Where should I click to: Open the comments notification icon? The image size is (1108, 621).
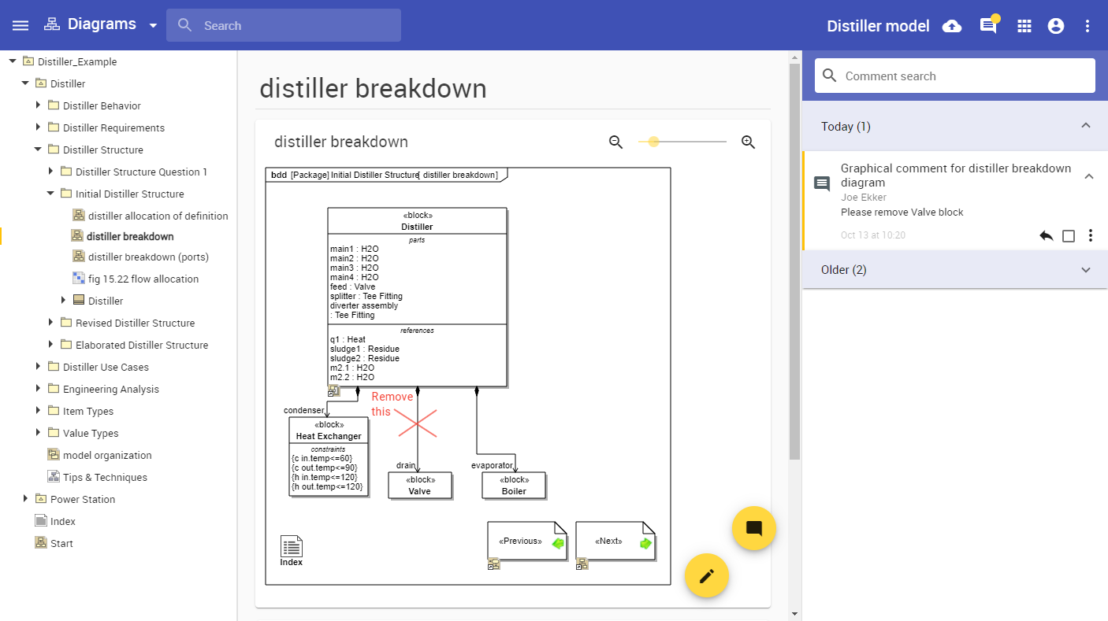(988, 26)
